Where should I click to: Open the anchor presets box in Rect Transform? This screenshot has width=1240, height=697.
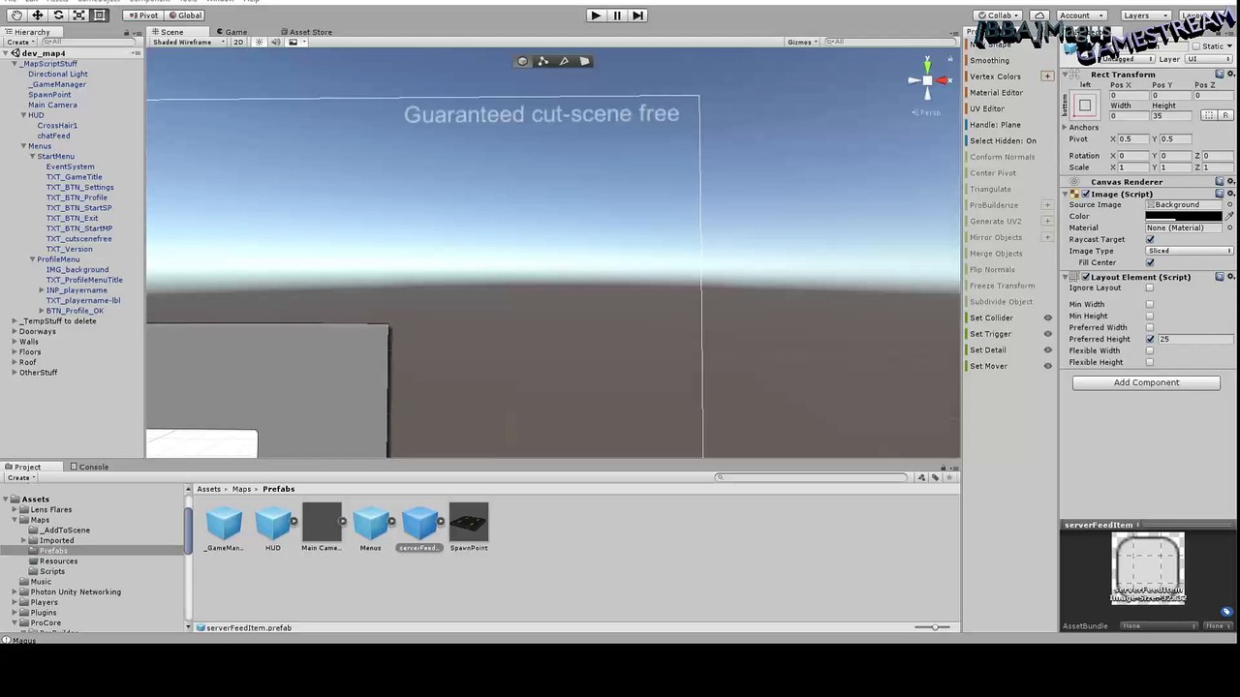pyautogui.click(x=1085, y=106)
